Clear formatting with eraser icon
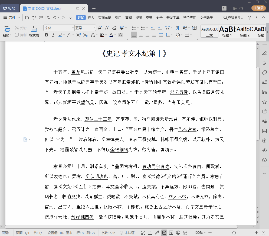 [x=114, y=28]
